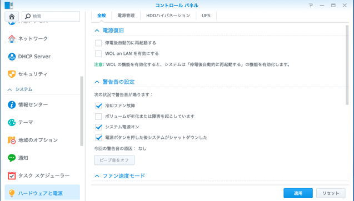
Task: Open 地域のオプション label in sidebar
Action: pyautogui.click(x=38, y=140)
